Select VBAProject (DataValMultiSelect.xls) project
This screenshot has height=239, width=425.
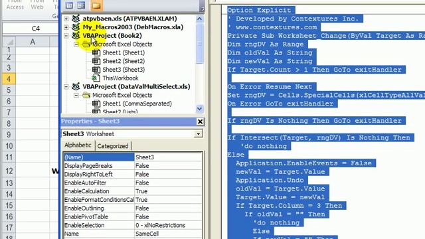pos(136,87)
